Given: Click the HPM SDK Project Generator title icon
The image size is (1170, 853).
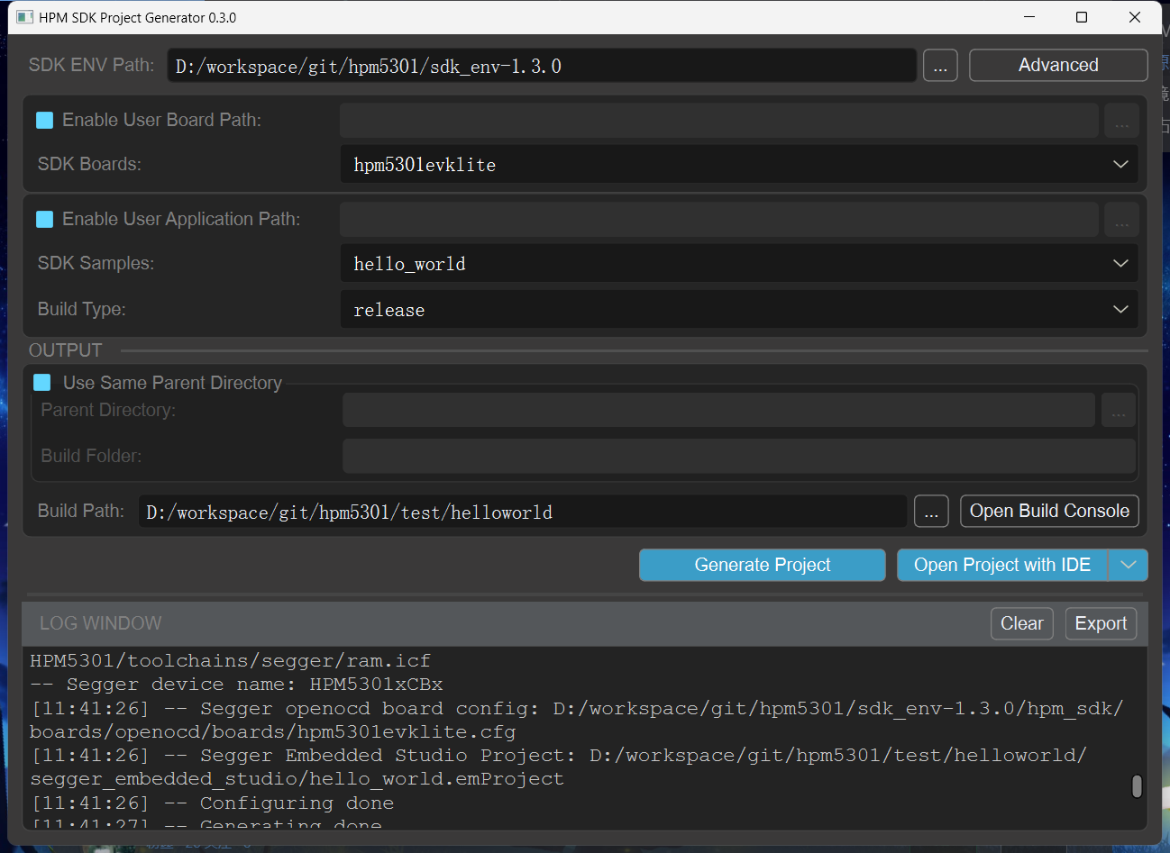Looking at the screenshot, I should [x=24, y=17].
